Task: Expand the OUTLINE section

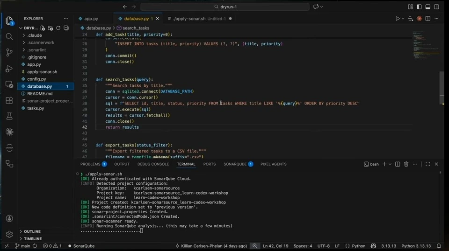Action: click(45, 231)
